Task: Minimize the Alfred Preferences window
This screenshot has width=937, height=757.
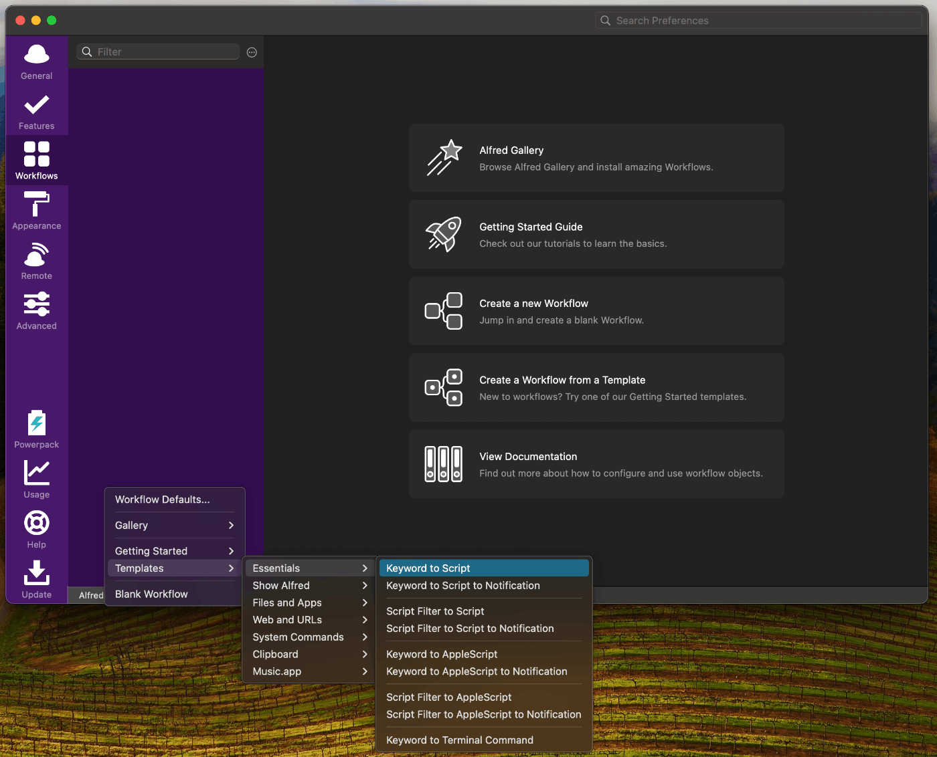Action: 36,21
